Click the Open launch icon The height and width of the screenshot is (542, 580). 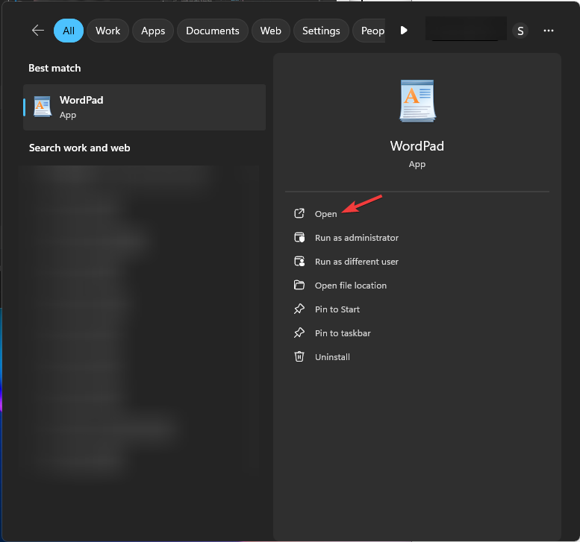tap(299, 214)
